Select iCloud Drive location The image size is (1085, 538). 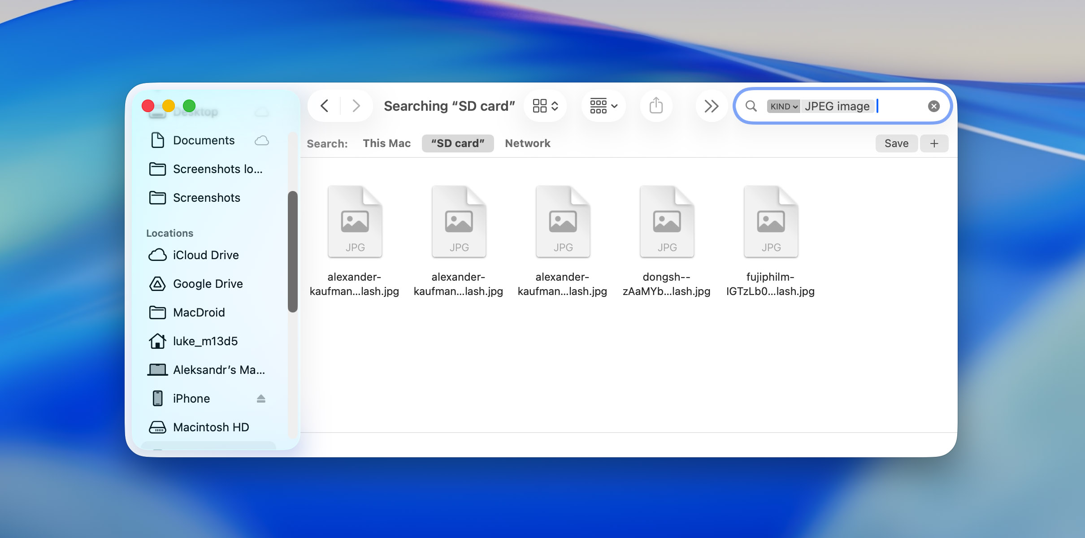[209, 255]
